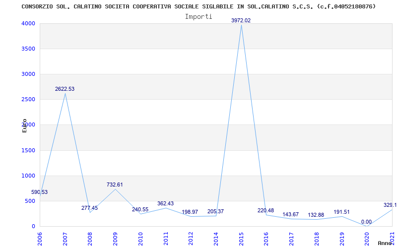
Task: Click the x-axis year 2006
Action: pyautogui.click(x=40, y=238)
